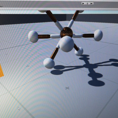
Task: Click the gray X marker on the floor
Action: [67, 88]
